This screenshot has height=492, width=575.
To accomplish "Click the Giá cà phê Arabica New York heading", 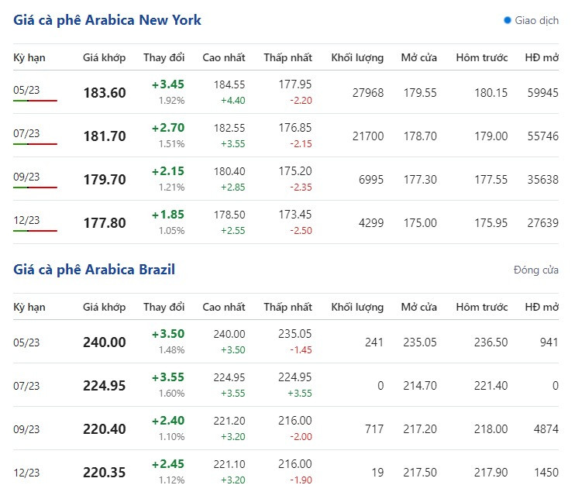I will tap(107, 20).
